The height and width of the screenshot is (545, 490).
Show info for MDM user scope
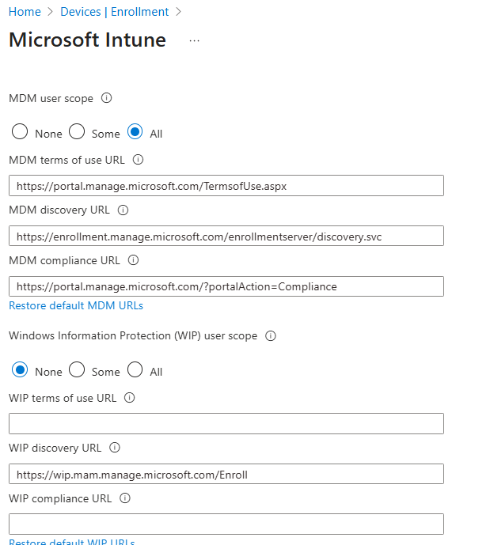pyautogui.click(x=106, y=98)
